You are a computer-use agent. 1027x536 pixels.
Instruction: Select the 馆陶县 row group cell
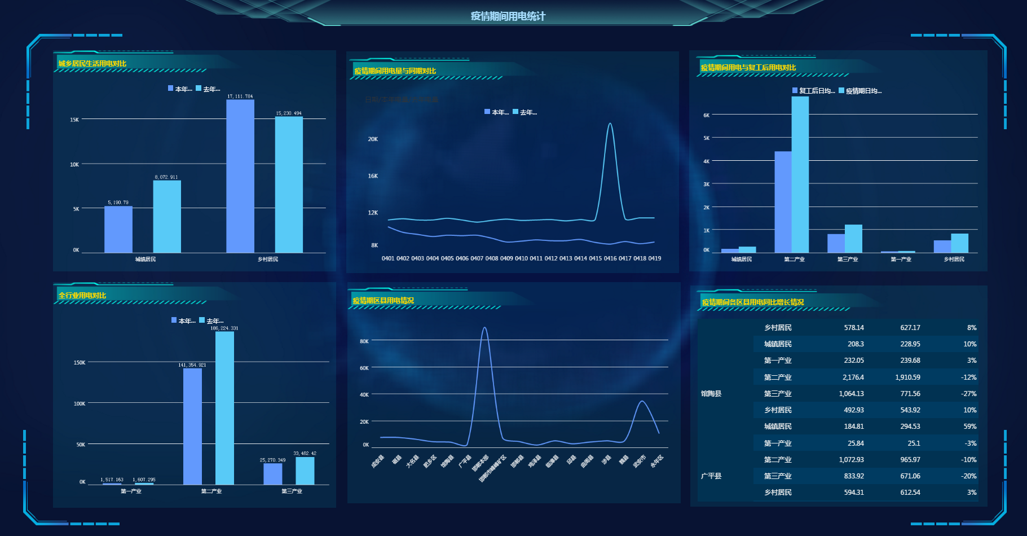(711, 394)
